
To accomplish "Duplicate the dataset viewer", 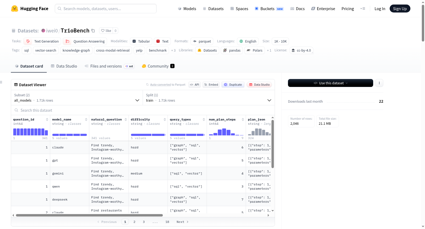I will pos(233,85).
